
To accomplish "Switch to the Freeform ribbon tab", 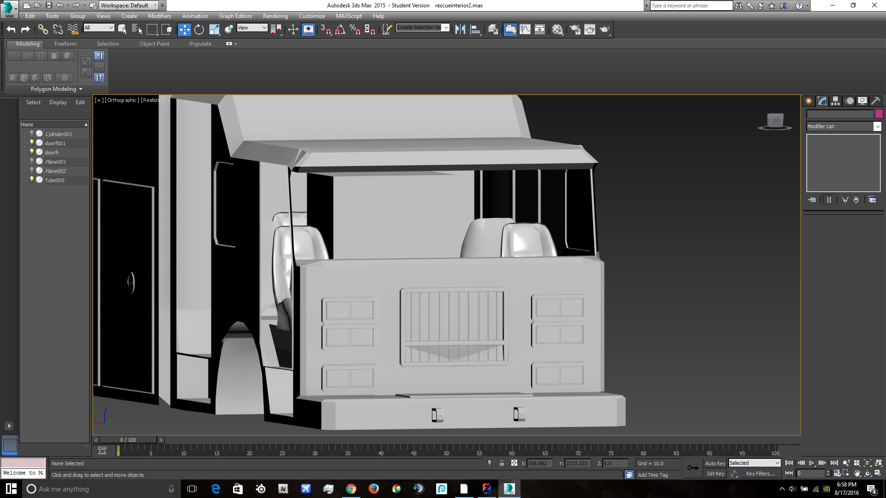I will pos(65,44).
